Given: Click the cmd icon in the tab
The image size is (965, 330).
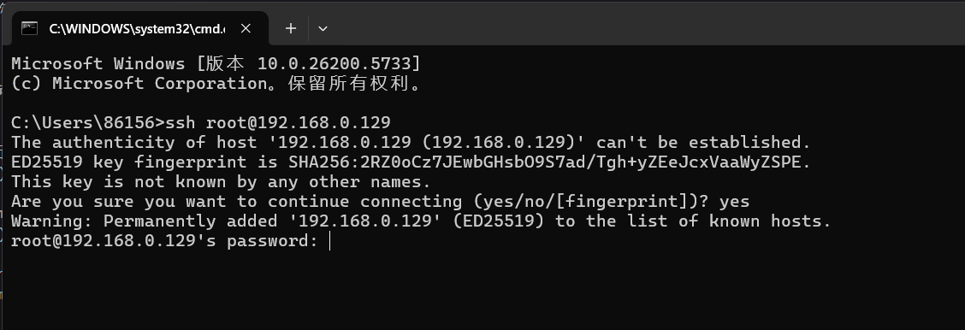Looking at the screenshot, I should (x=29, y=28).
